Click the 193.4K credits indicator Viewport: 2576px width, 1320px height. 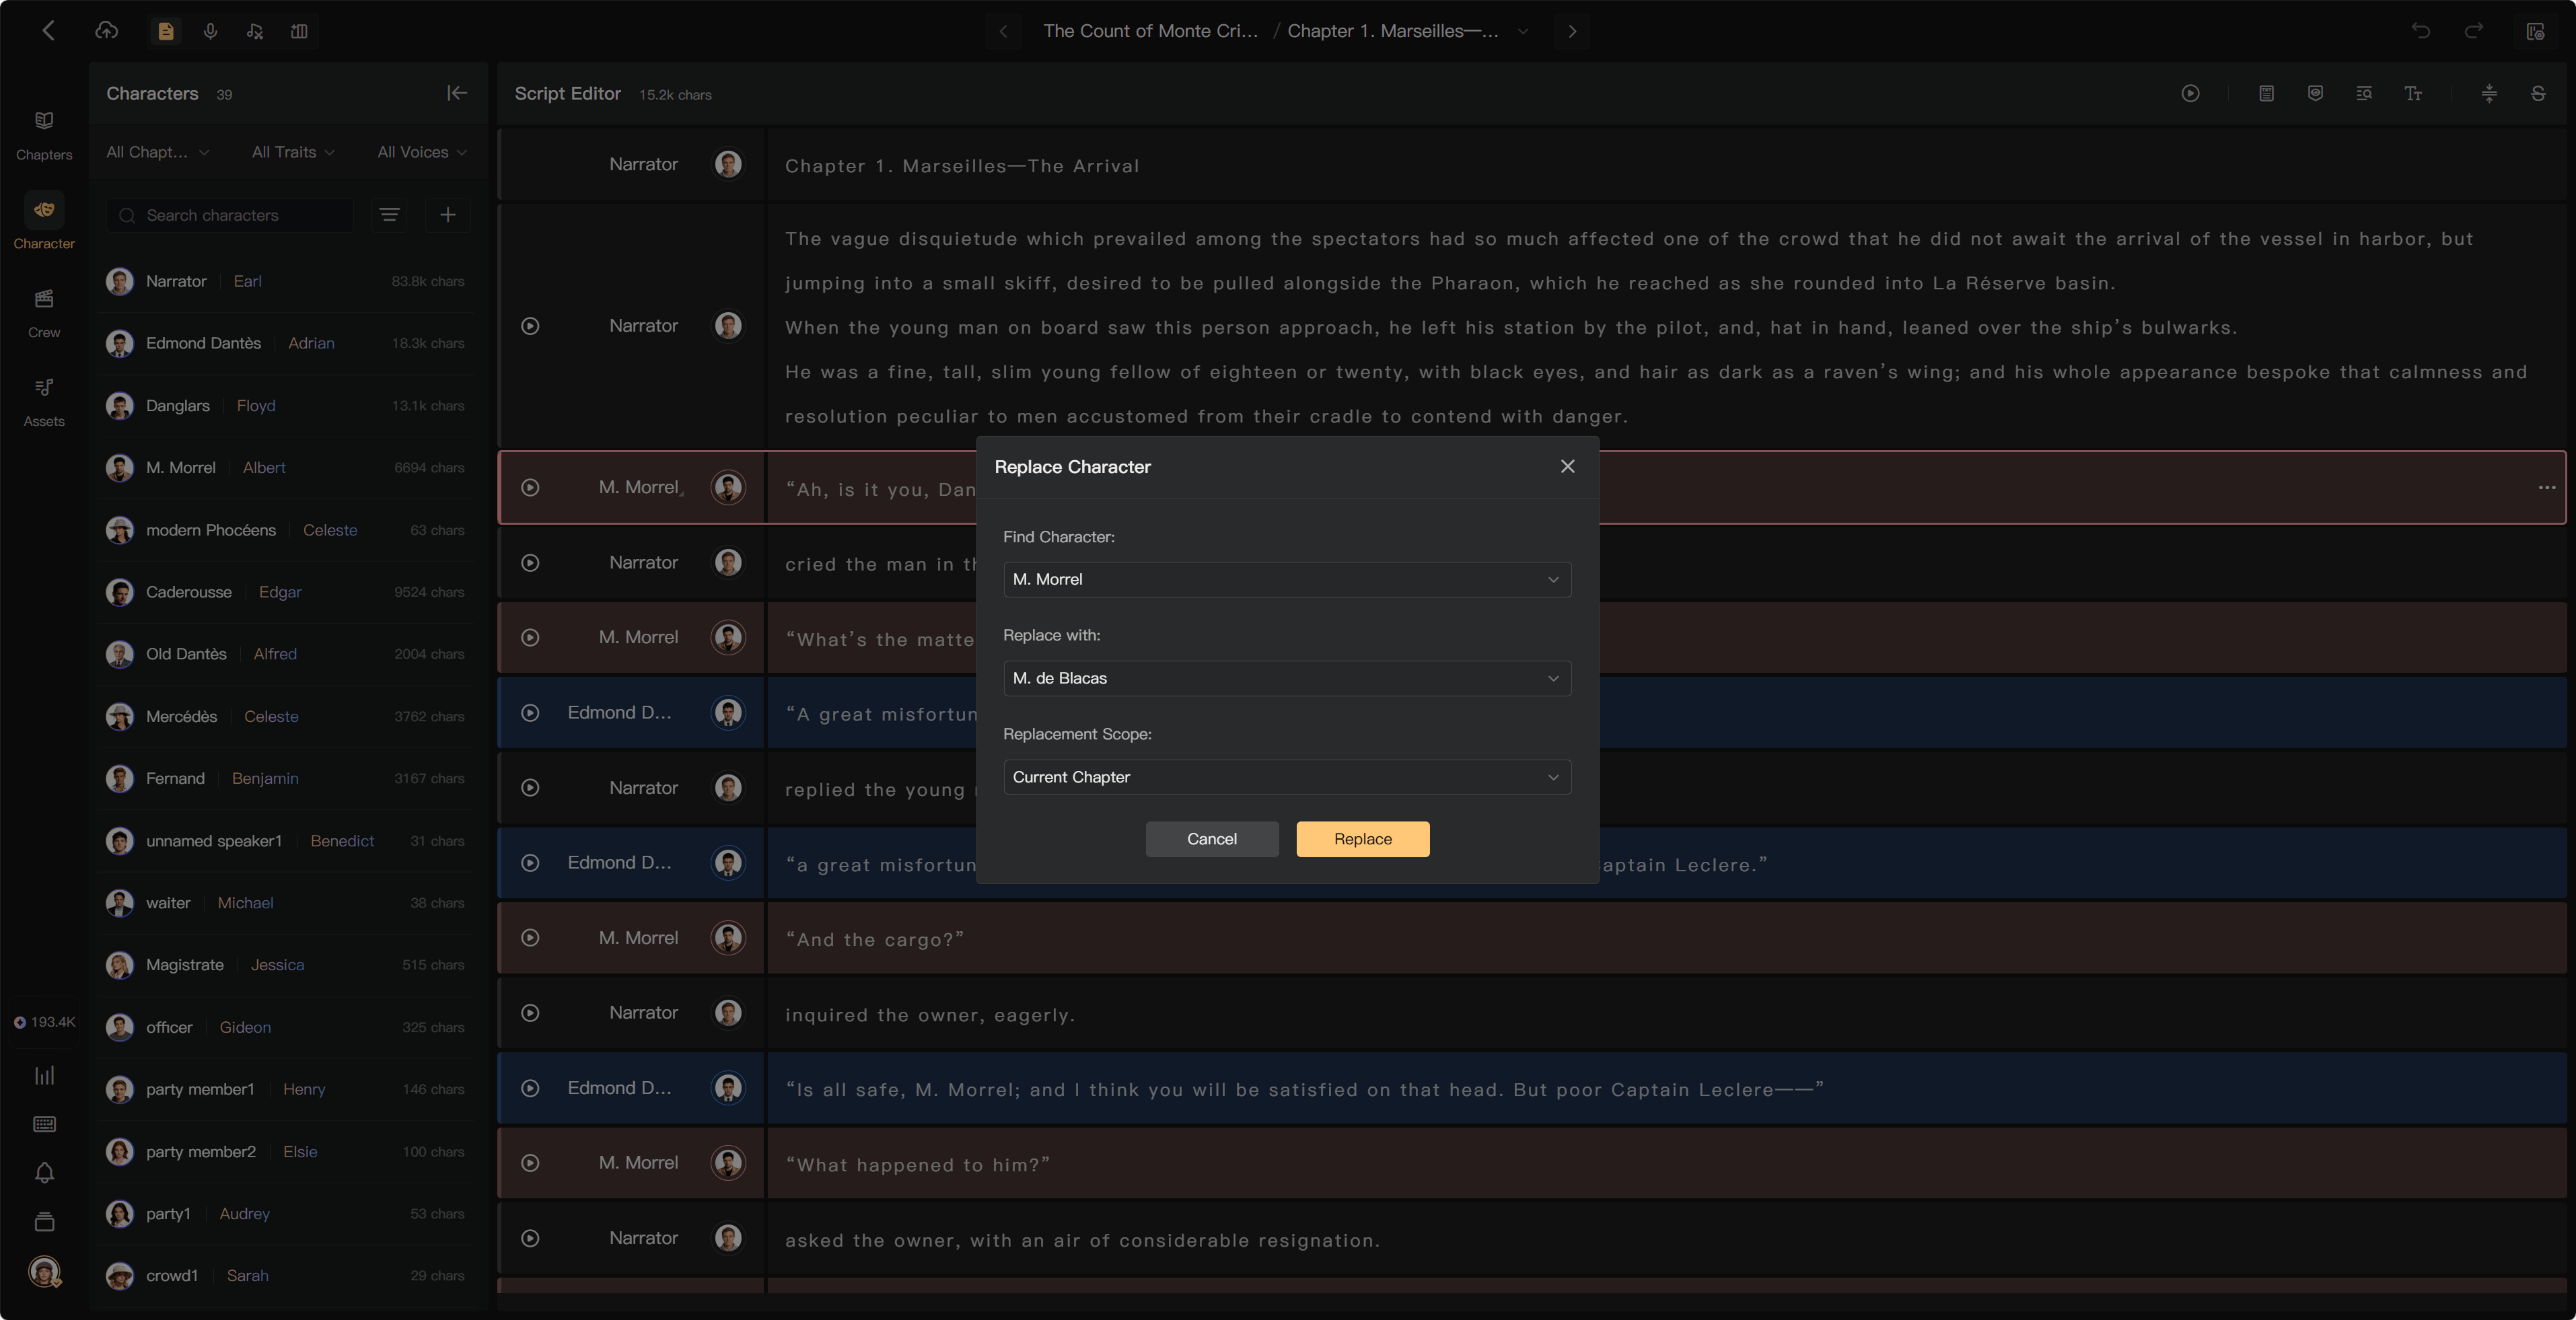coord(44,1022)
